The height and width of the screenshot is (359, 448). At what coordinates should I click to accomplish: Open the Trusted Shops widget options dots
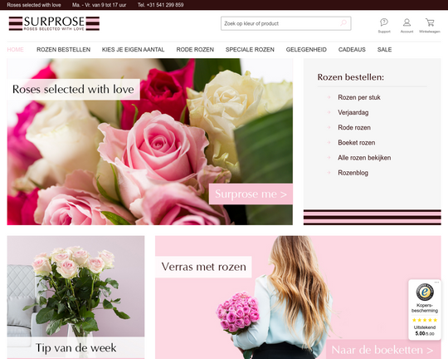[x=436, y=282]
